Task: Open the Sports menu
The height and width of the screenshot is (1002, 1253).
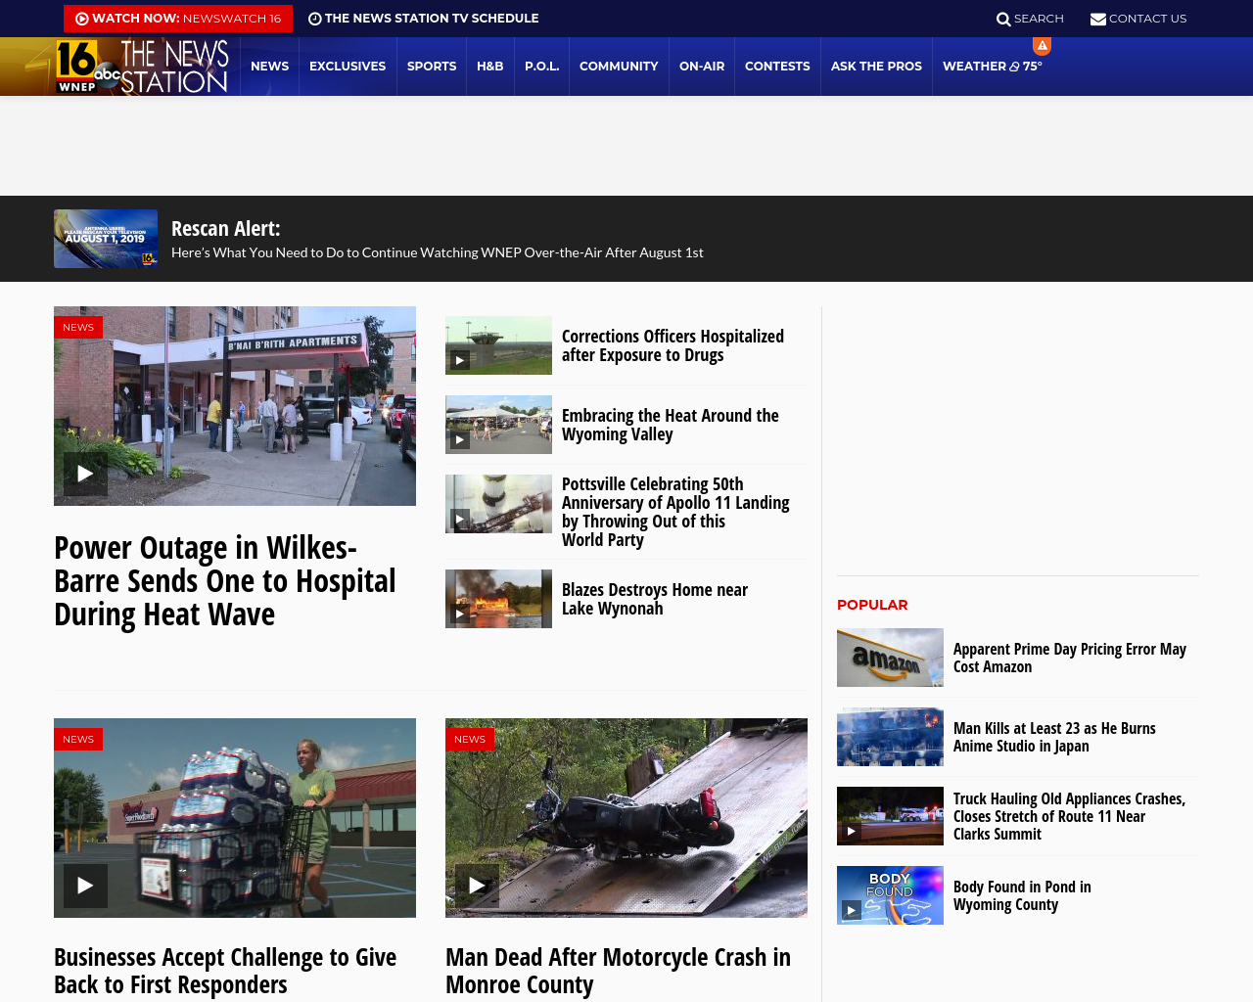Action: [x=432, y=67]
